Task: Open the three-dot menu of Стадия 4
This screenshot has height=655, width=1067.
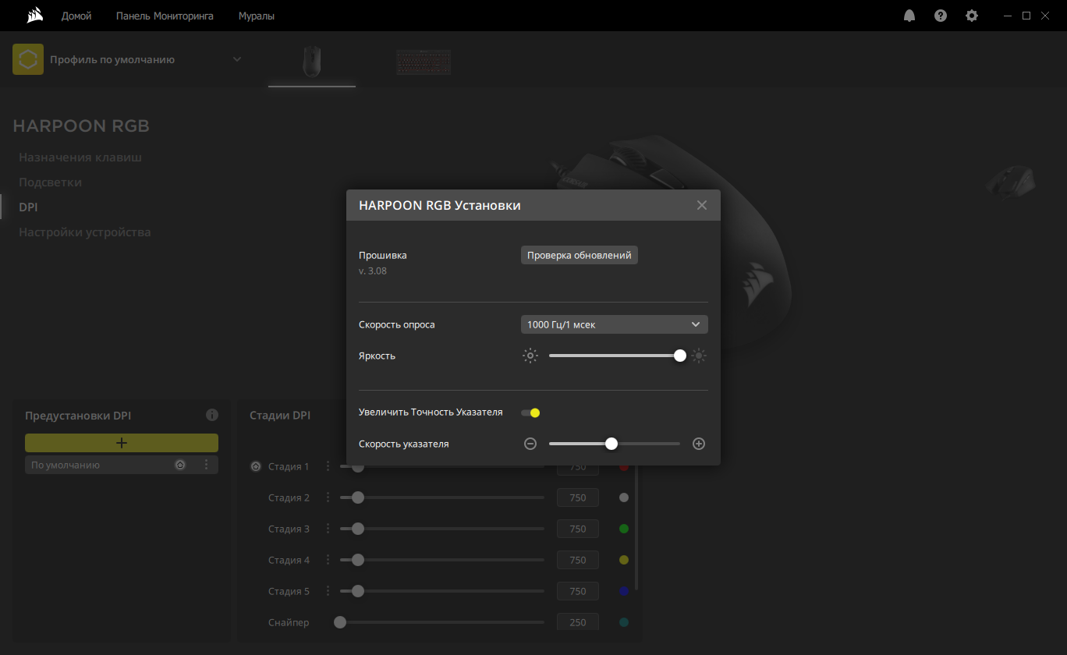Action: click(x=328, y=560)
